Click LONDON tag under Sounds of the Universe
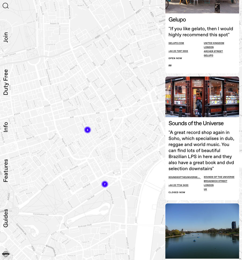The image size is (242, 260). [209, 185]
